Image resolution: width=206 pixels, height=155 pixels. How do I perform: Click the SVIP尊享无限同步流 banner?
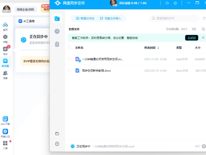coord(35,61)
